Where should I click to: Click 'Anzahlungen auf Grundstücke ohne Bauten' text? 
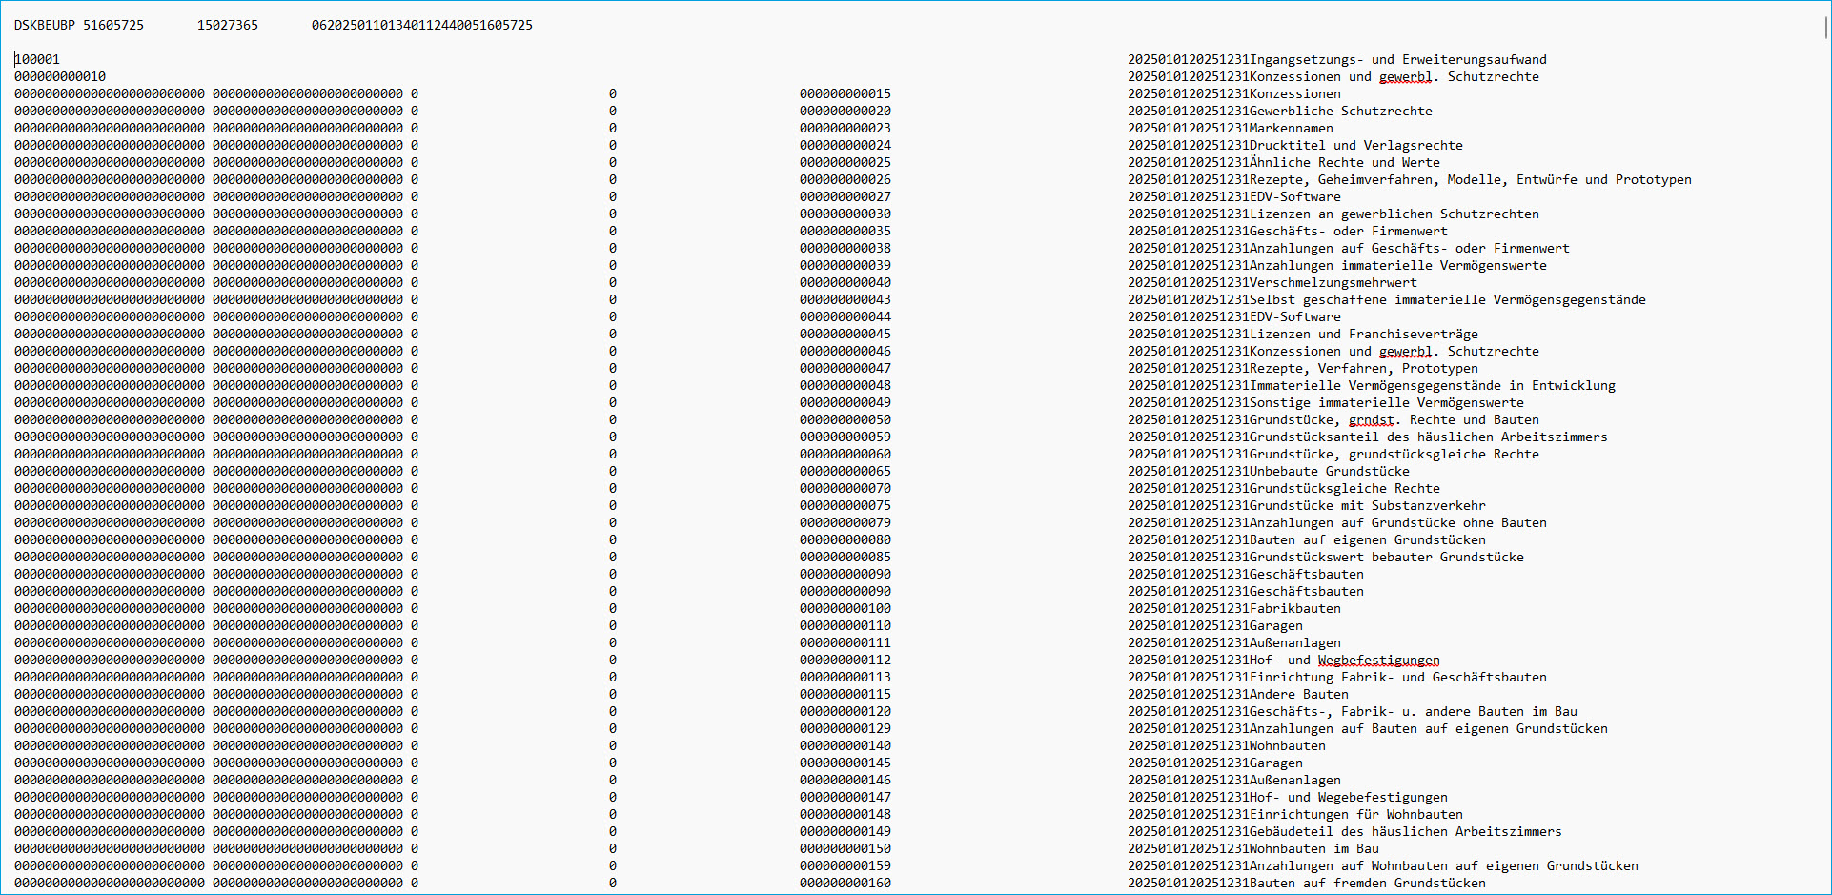pyautogui.click(x=1398, y=522)
